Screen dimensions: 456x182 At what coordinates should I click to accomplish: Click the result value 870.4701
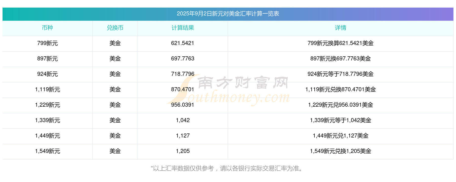[183, 89]
